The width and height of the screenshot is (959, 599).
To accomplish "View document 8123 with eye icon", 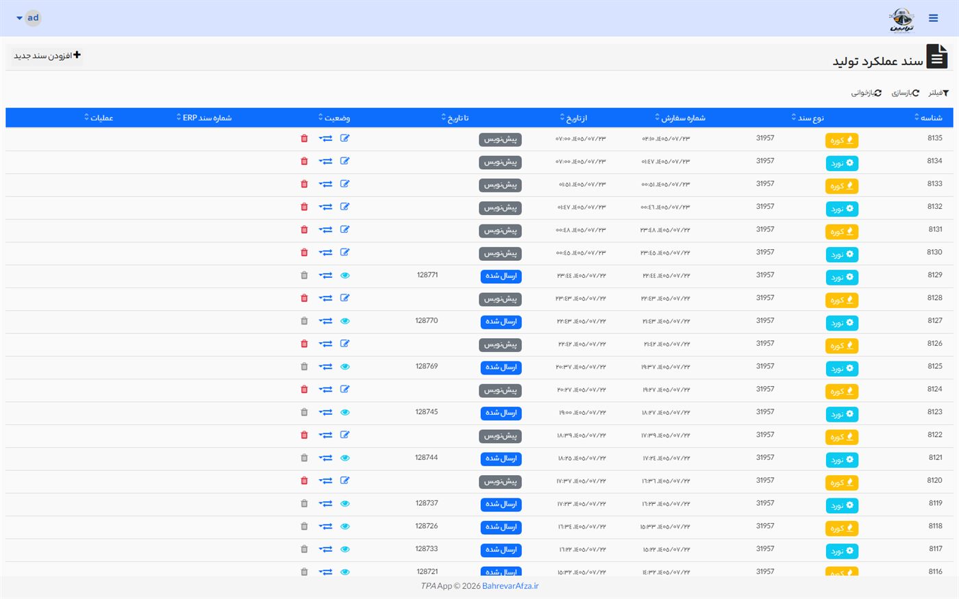I will [x=345, y=412].
